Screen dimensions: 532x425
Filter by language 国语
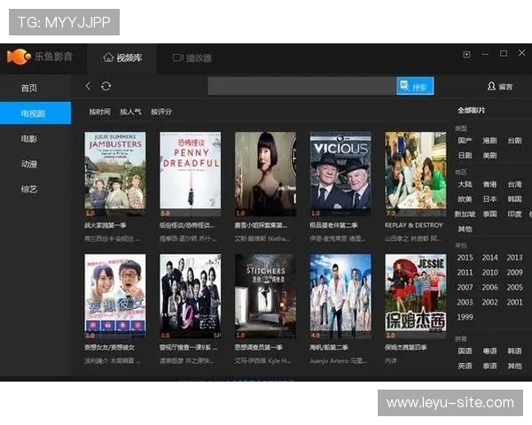pyautogui.click(x=465, y=352)
